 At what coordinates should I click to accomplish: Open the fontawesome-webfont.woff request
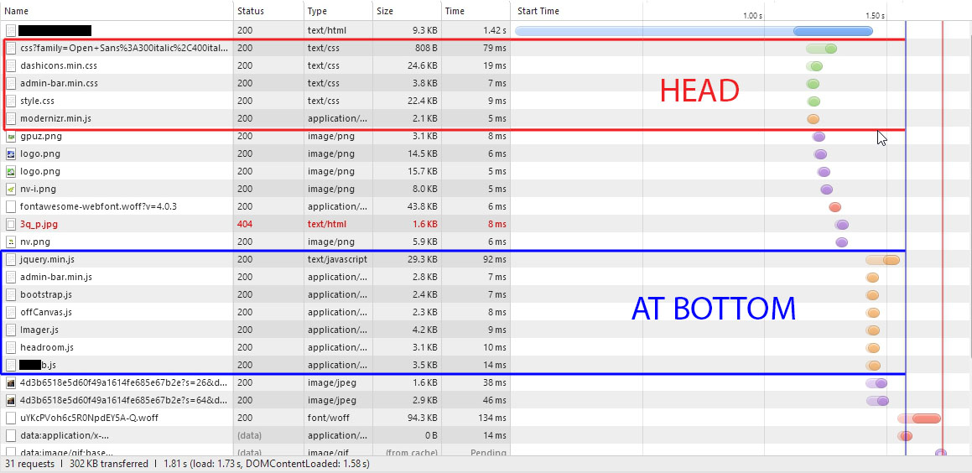98,206
